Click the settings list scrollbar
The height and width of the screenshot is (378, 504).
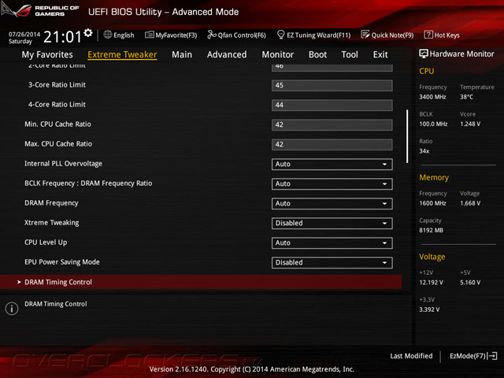407,136
